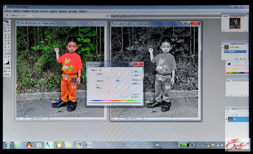Open the Help (帮助) menu
Screen dimensions: 253x154
click(83, 11)
